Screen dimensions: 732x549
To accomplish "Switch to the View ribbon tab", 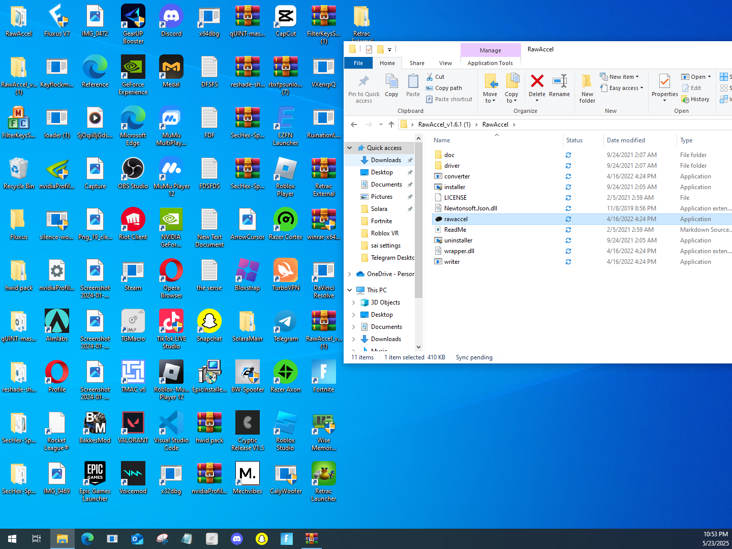I will pos(445,63).
